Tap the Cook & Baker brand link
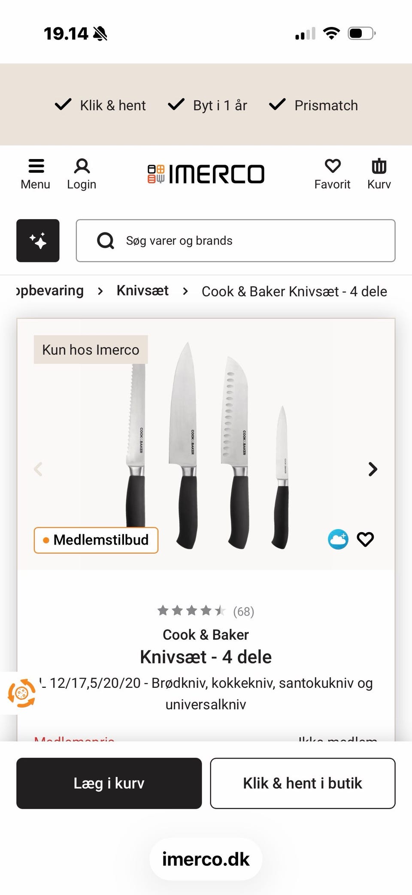This screenshot has height=895, width=412. (206, 635)
